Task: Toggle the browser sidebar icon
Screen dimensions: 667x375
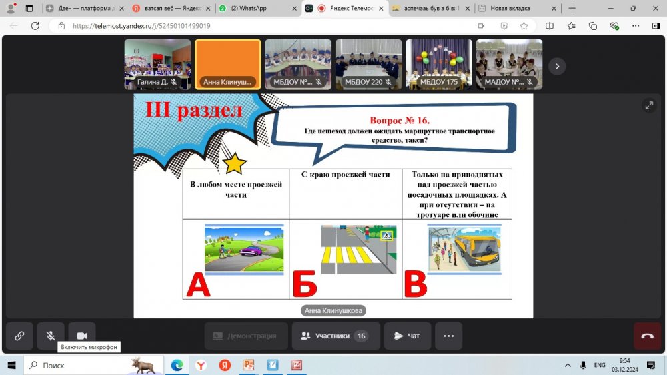Action: tap(656, 26)
